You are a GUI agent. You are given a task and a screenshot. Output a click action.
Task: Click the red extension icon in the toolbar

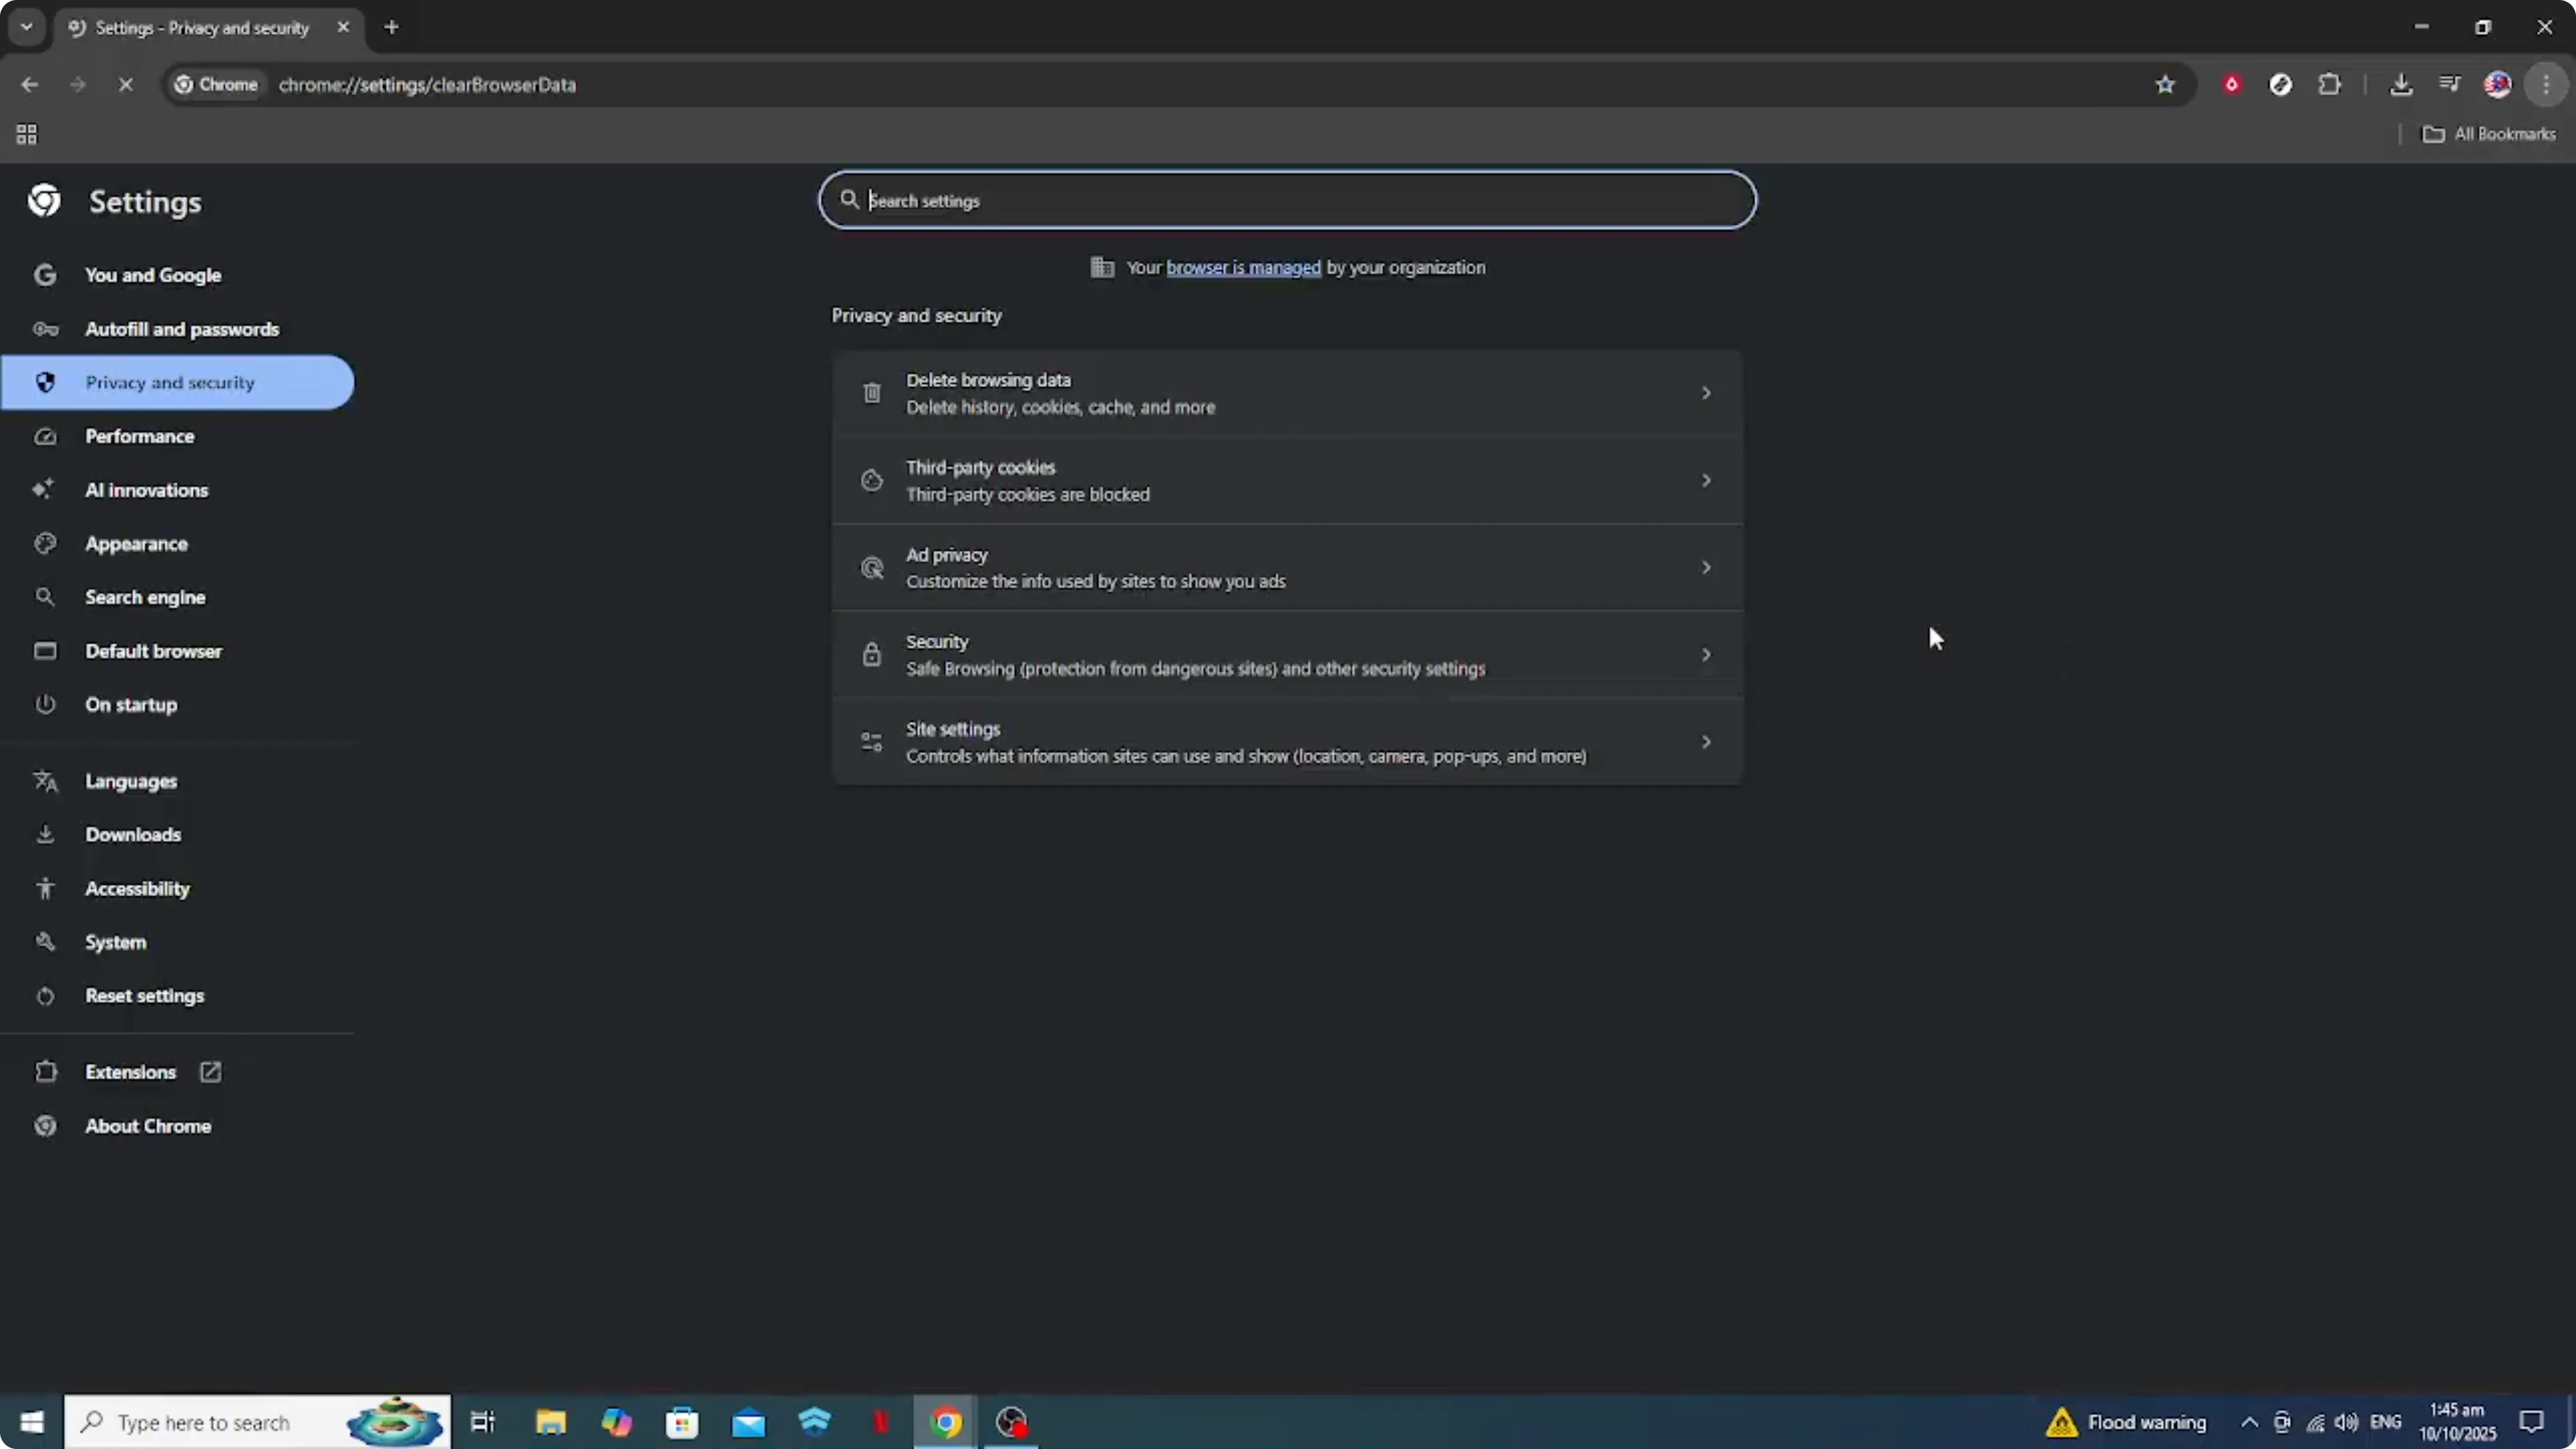coord(2232,84)
